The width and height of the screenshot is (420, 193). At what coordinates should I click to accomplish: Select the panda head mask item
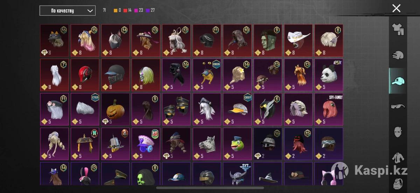[x=329, y=75]
